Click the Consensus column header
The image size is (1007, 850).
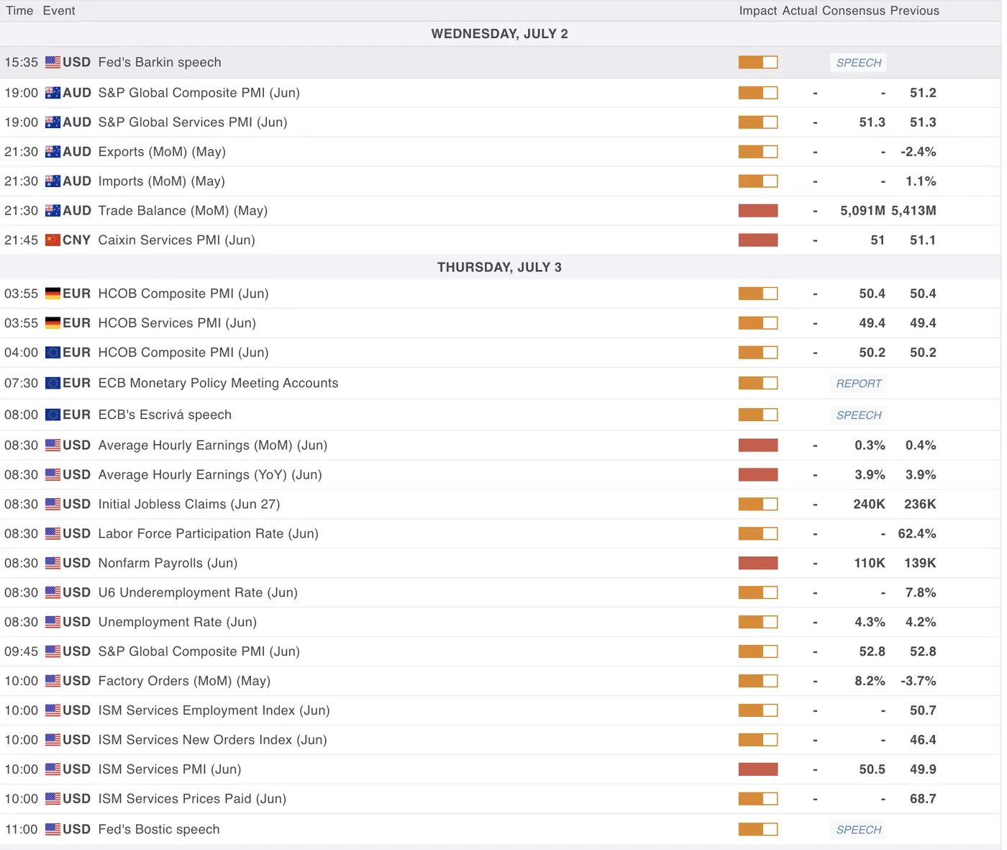[854, 11]
